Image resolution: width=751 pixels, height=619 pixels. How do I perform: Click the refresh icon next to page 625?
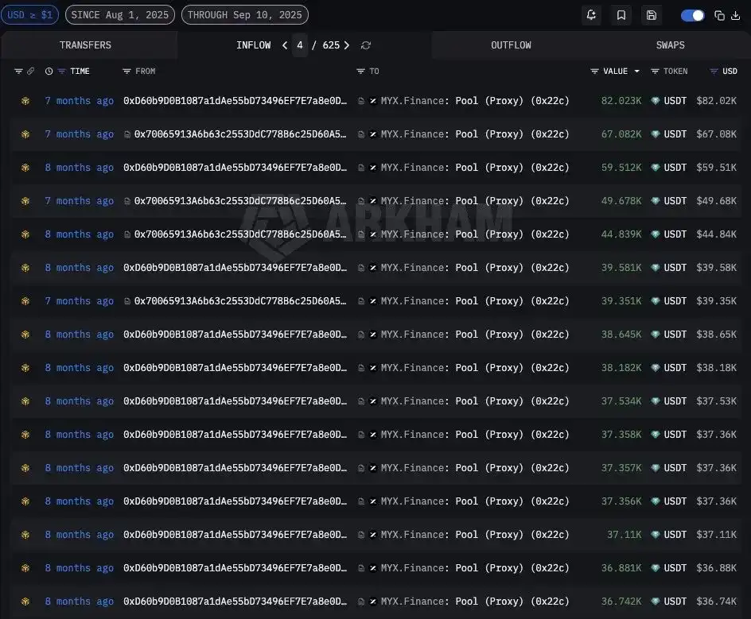tap(366, 45)
